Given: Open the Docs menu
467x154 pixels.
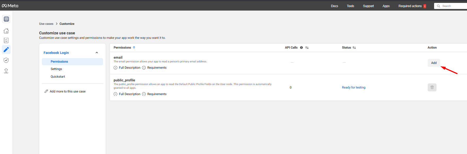Looking at the screenshot, I should pyautogui.click(x=335, y=6).
